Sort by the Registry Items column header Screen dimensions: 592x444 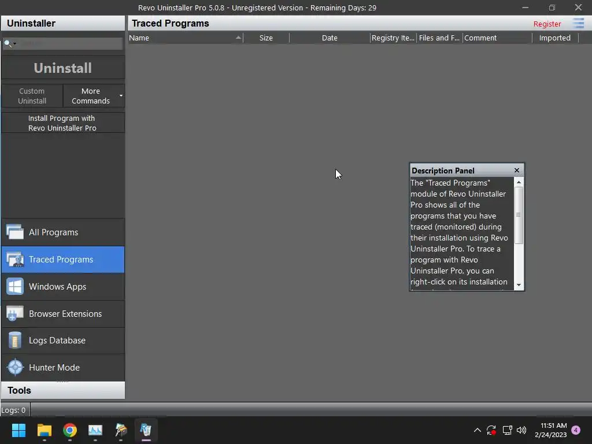393,38
